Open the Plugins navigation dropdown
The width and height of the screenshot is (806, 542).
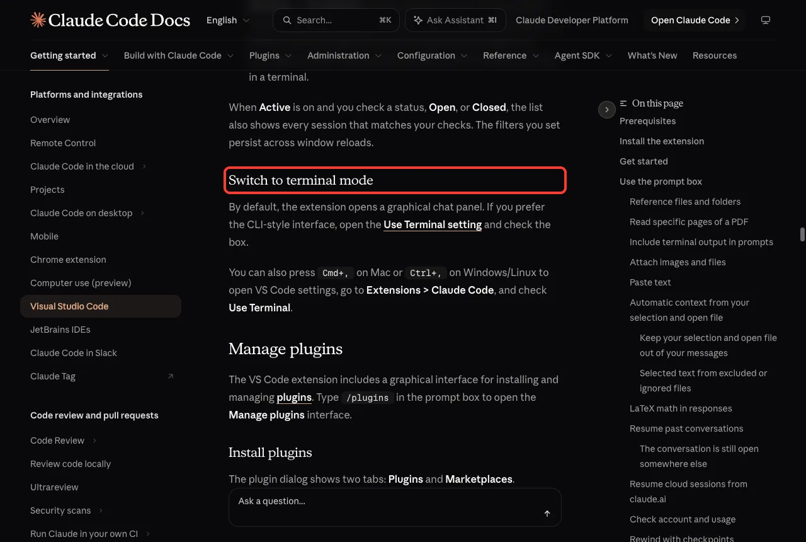[x=271, y=55]
